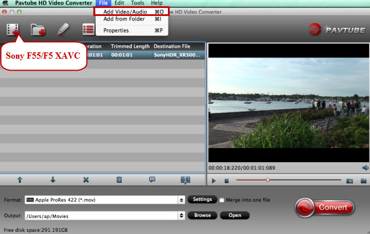
Task: Click the Add Video film strip icon
Action: coord(13,30)
